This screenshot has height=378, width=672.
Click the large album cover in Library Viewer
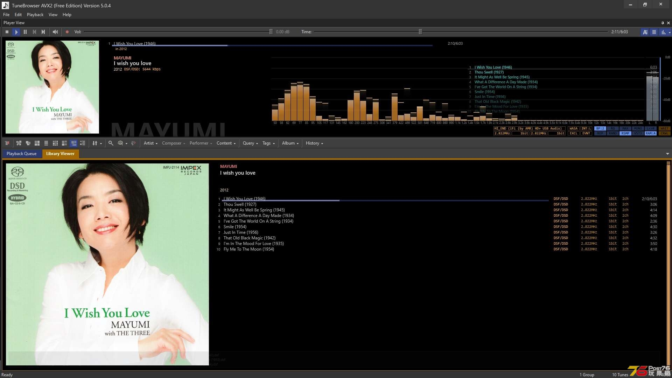click(107, 264)
